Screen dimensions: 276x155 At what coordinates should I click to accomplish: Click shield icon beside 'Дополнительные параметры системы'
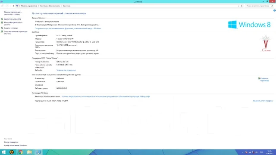pos(2,31)
